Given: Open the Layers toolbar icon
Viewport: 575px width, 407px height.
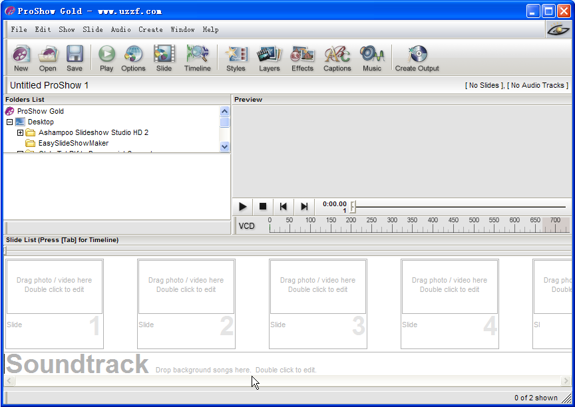Looking at the screenshot, I should 270,58.
